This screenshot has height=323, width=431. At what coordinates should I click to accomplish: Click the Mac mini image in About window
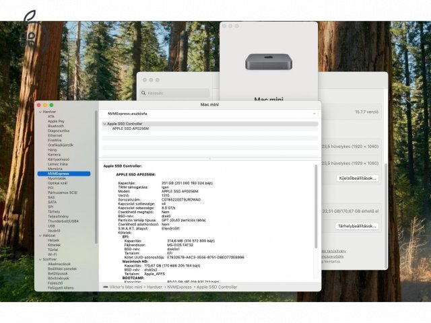269,62
